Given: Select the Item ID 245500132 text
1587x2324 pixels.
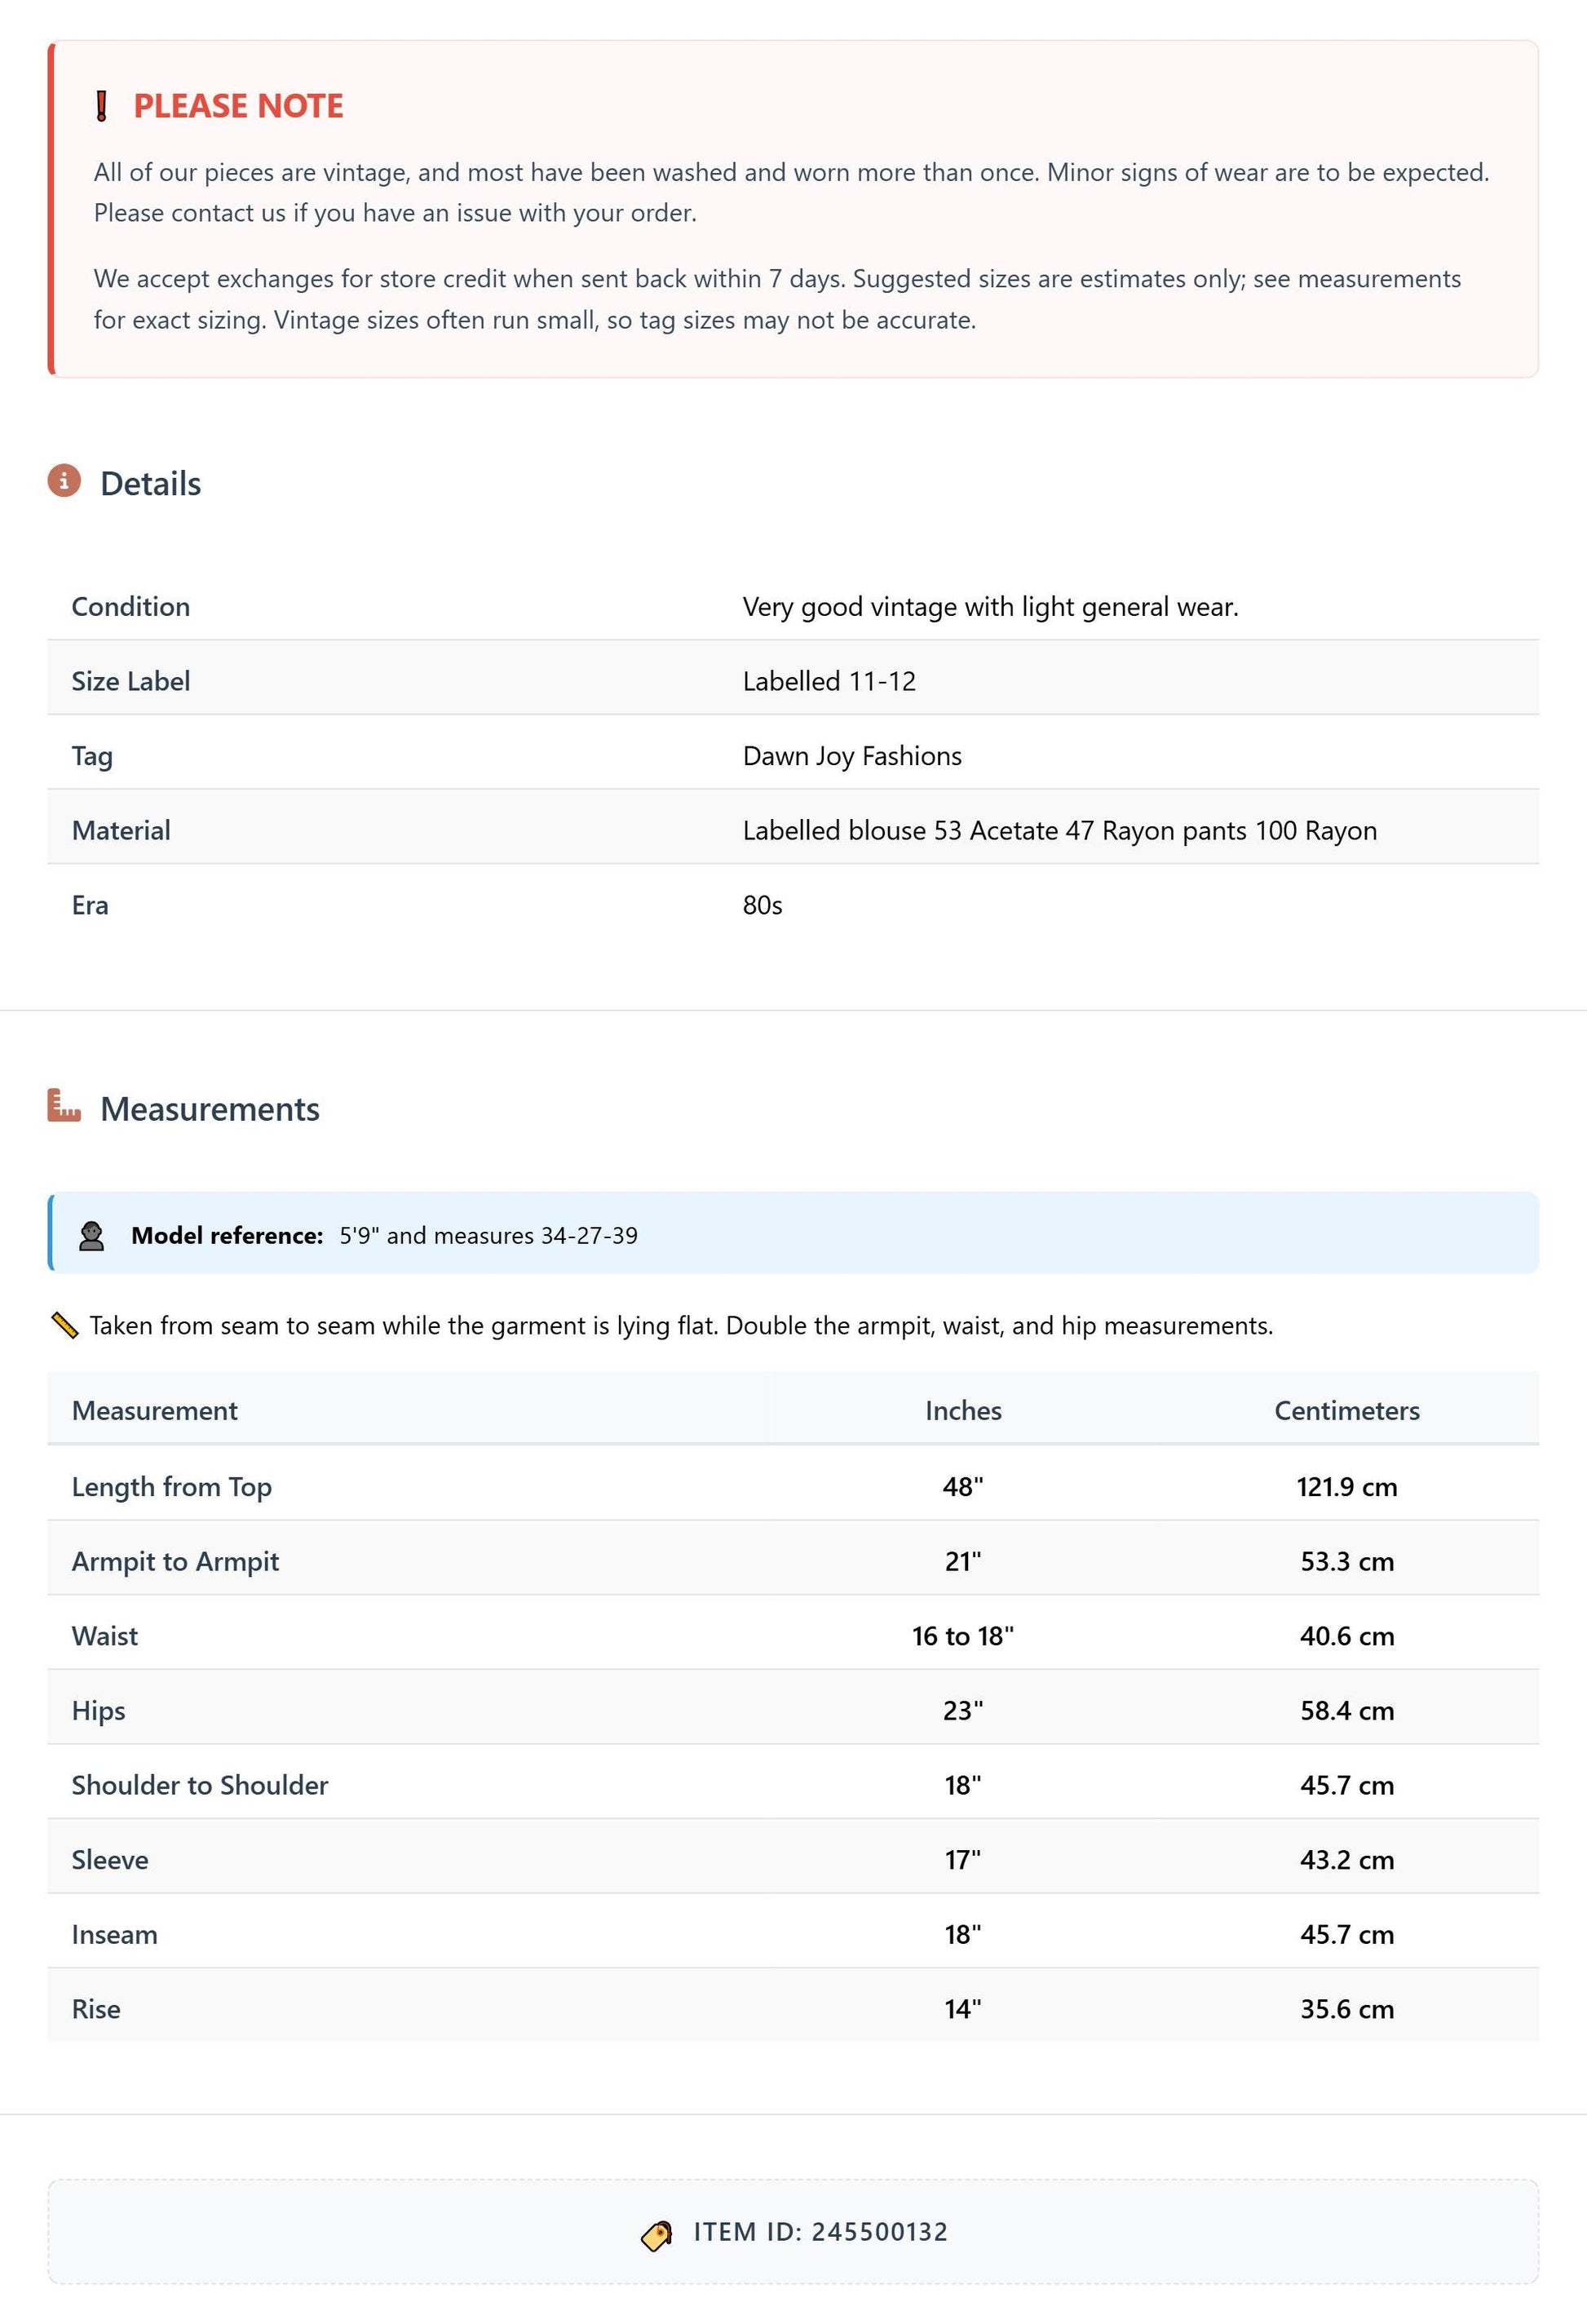Looking at the screenshot, I should pyautogui.click(x=820, y=2232).
